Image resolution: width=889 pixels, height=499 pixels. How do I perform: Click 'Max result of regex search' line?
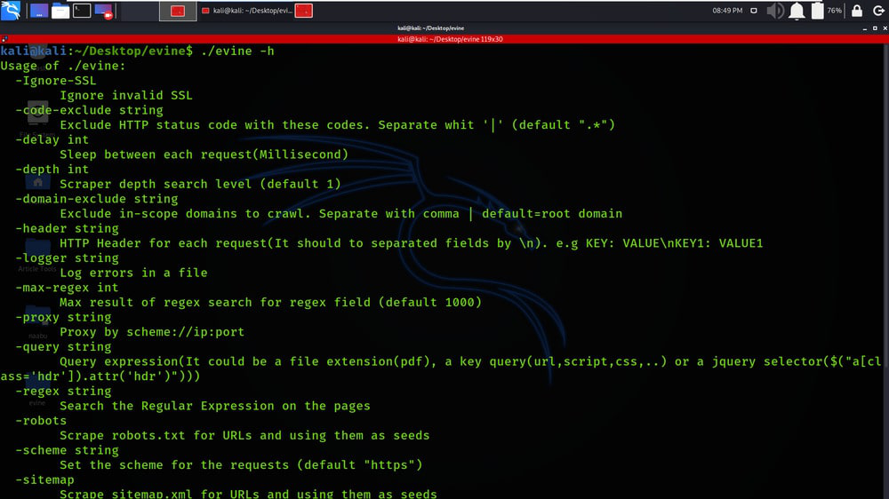270,302
